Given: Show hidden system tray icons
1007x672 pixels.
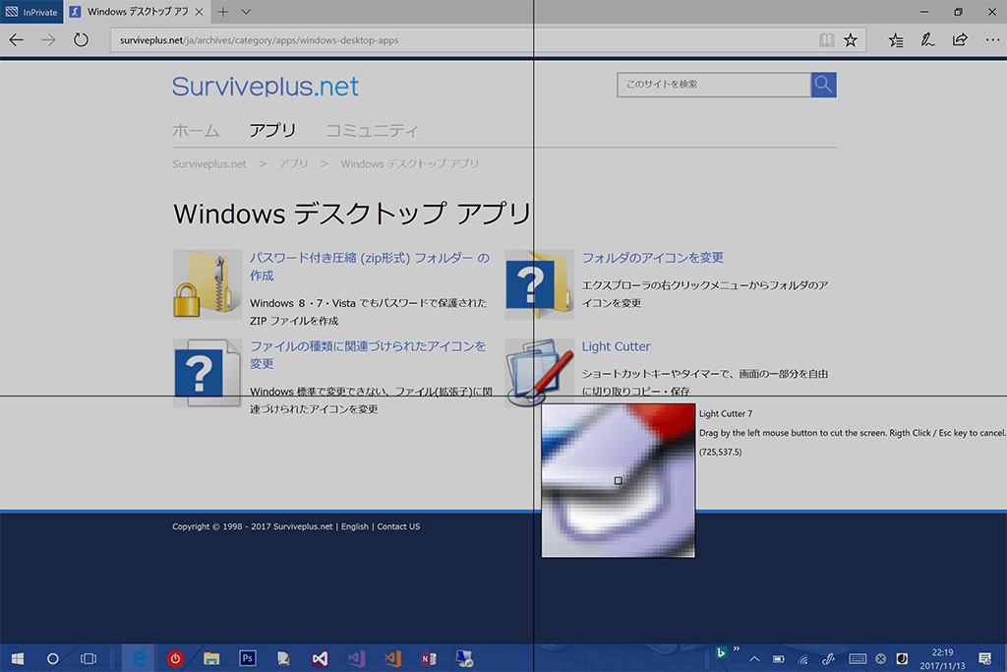Looking at the screenshot, I should click(754, 658).
